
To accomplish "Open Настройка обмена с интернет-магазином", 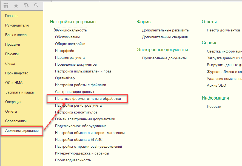I will (x=90, y=133).
